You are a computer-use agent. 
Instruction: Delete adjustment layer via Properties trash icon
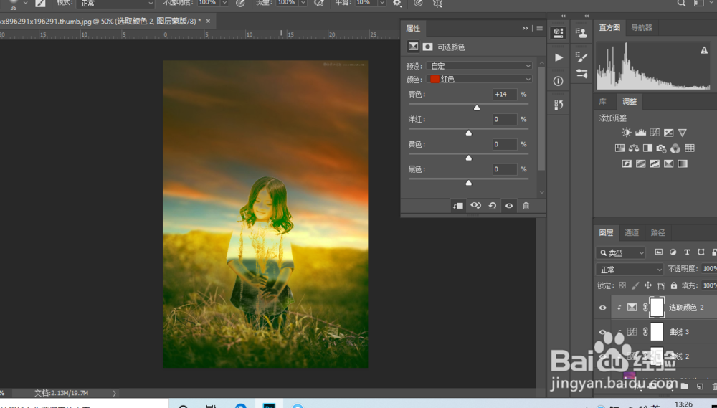(526, 206)
